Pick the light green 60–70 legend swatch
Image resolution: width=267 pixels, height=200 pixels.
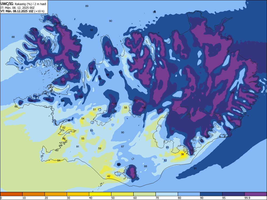click(x=144, y=194)
